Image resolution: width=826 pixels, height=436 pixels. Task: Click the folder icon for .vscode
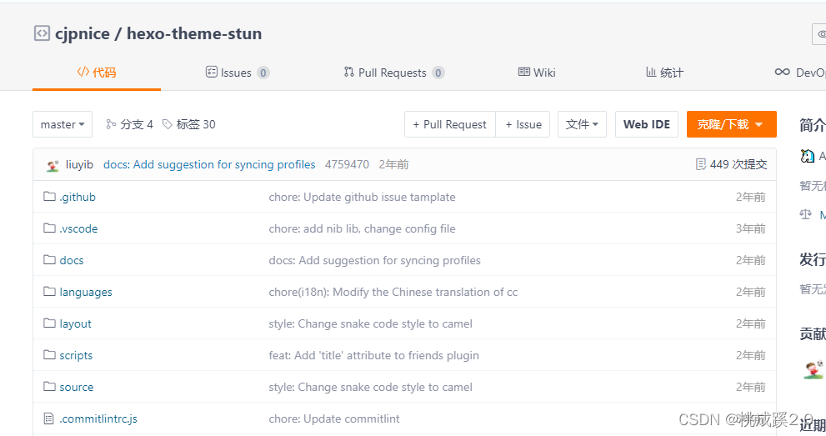point(49,228)
